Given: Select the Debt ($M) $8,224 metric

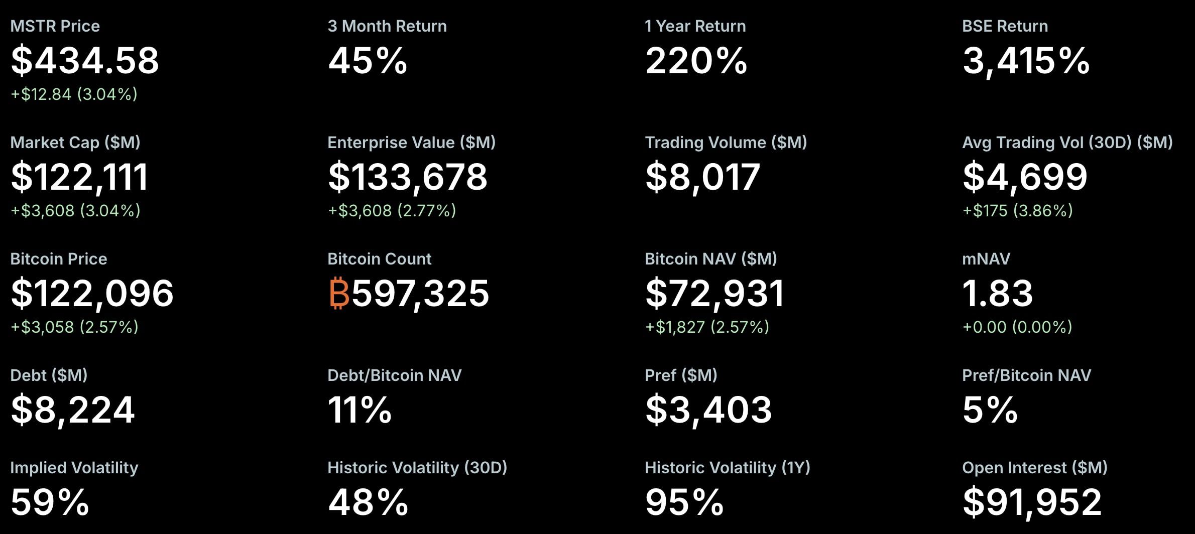Looking at the screenshot, I should pos(73,410).
